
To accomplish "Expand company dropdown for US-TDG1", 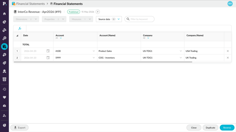I will pos(181,51).
